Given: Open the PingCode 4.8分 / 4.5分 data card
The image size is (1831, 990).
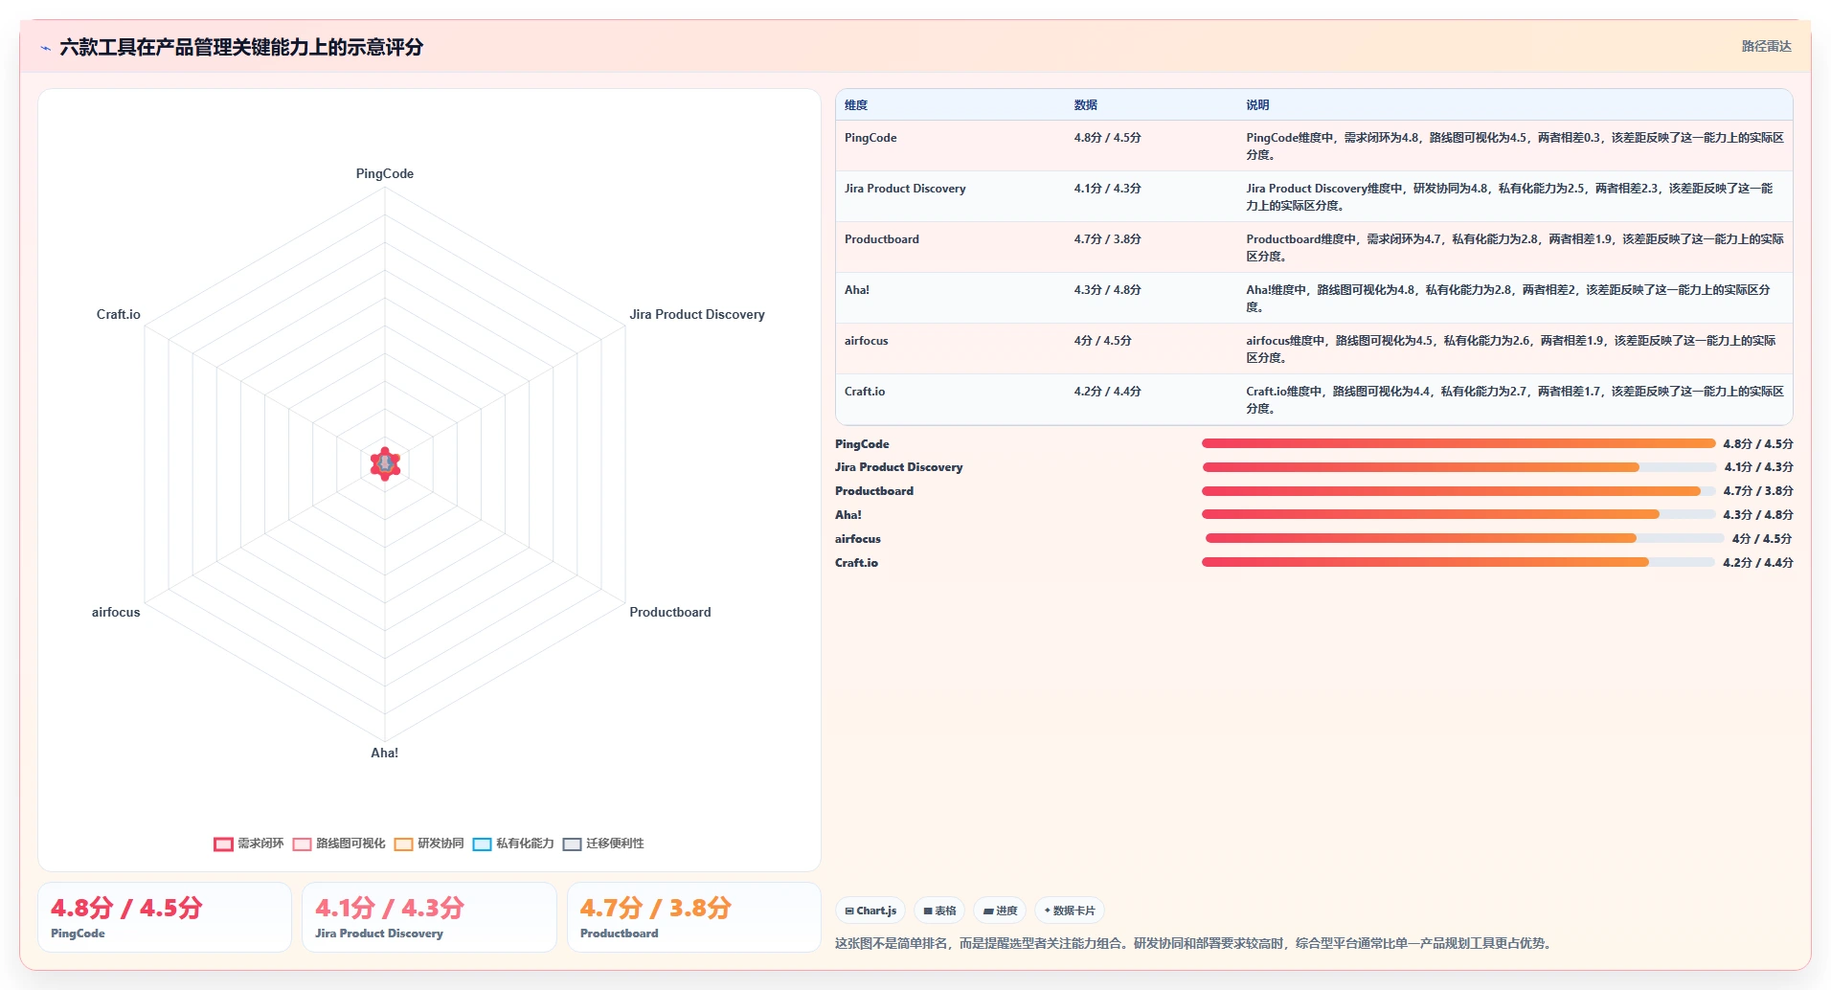Looking at the screenshot, I should pyautogui.click(x=165, y=917).
